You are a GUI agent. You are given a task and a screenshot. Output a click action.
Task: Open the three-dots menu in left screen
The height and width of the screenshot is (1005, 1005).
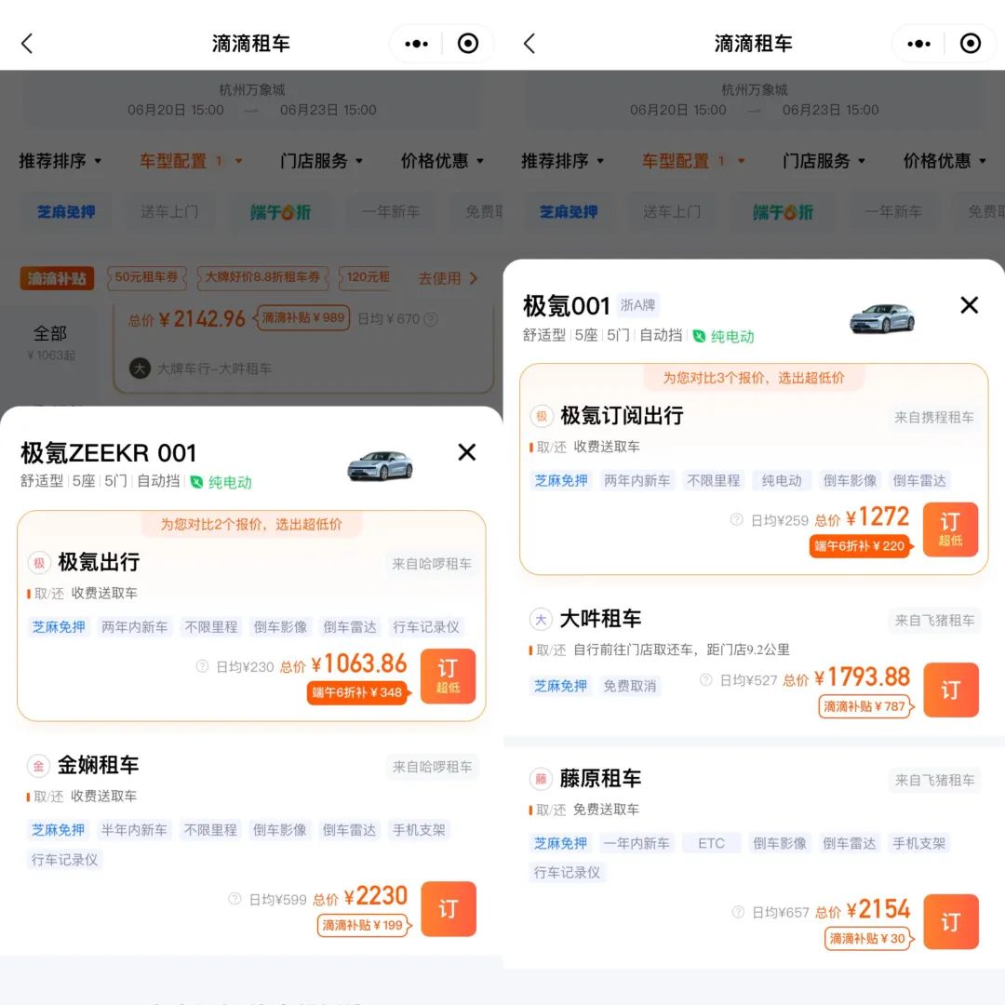(x=417, y=44)
